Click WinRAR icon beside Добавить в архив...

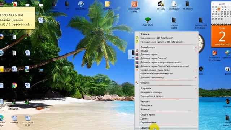coord(137,55)
